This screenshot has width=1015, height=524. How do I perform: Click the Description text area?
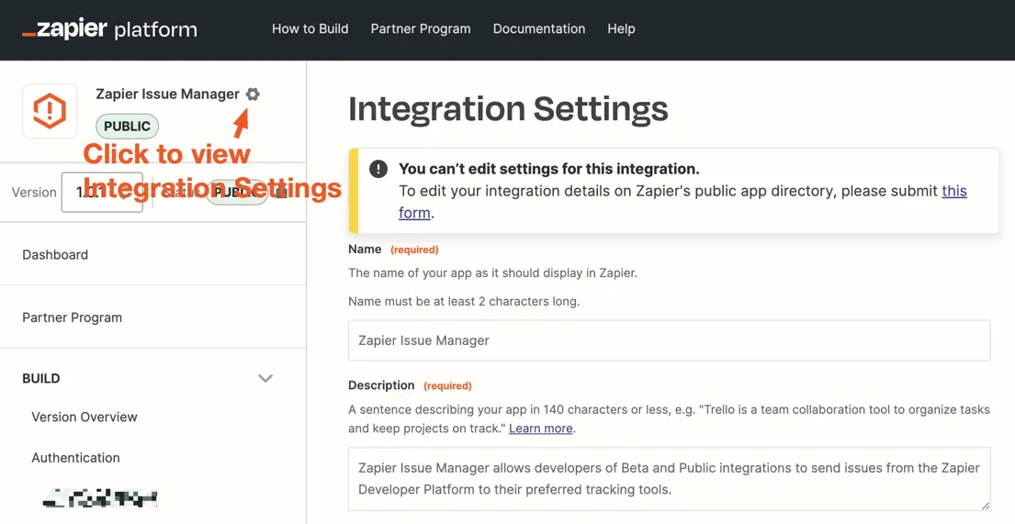[670, 479]
